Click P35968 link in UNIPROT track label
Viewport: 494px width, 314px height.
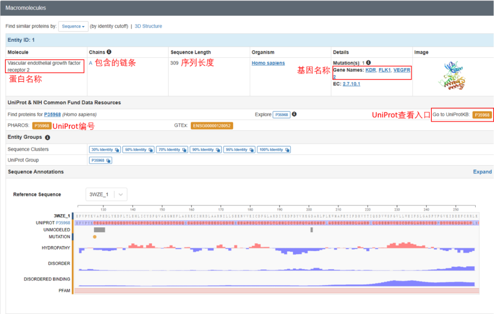click(63, 223)
